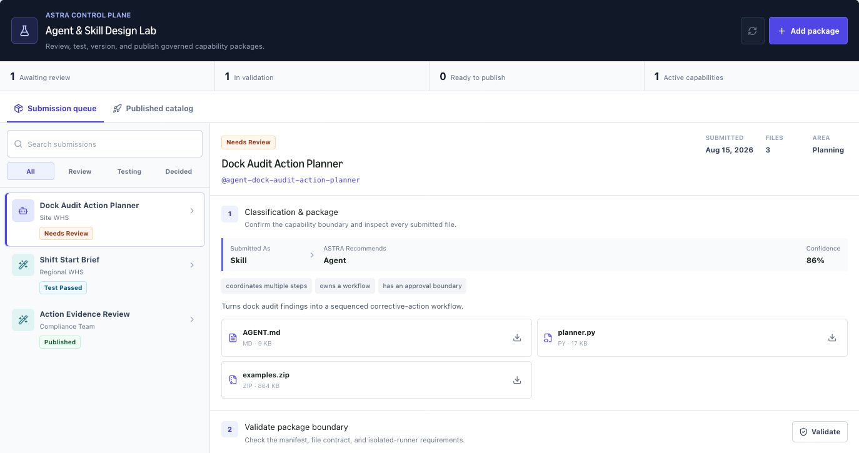Viewport: 859px width, 453px height.
Task: Click the Published status badge
Action: click(x=60, y=342)
